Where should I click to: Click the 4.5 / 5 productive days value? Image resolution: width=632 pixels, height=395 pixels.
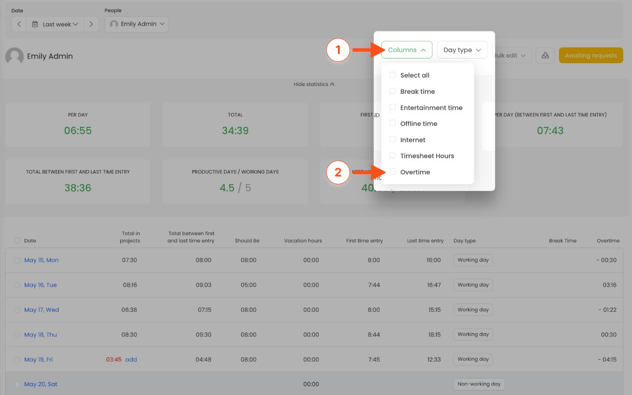235,187
